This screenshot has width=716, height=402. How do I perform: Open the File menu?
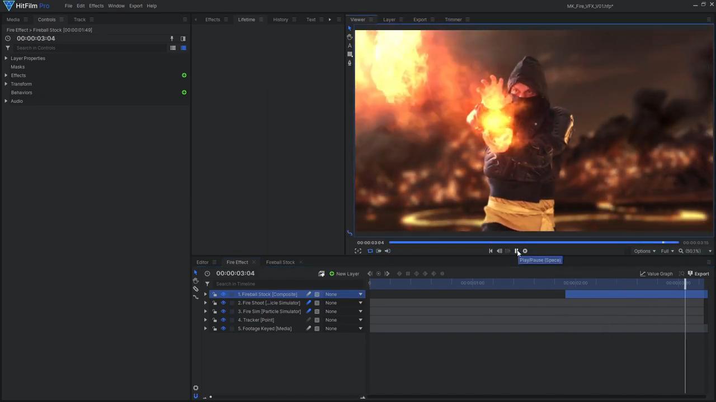coord(68,6)
